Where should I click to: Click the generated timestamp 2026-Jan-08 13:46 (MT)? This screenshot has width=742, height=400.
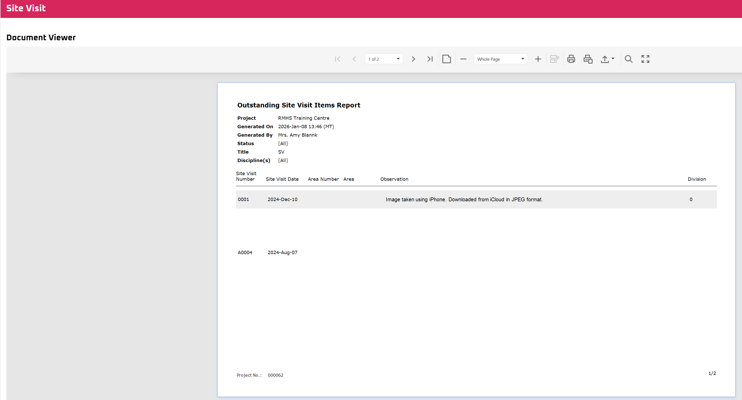306,126
